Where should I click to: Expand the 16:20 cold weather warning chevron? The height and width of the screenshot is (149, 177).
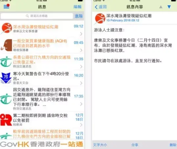[x=81, y=83]
